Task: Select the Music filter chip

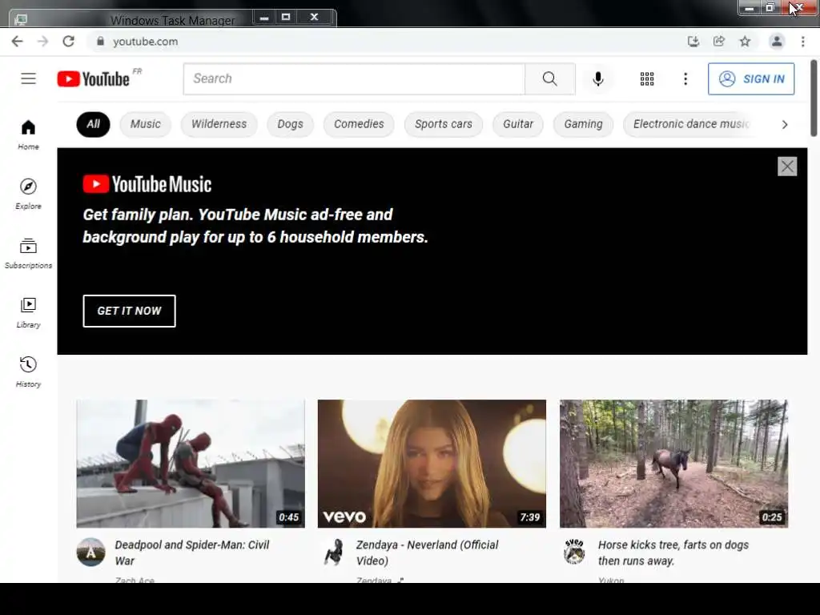Action: click(x=146, y=124)
